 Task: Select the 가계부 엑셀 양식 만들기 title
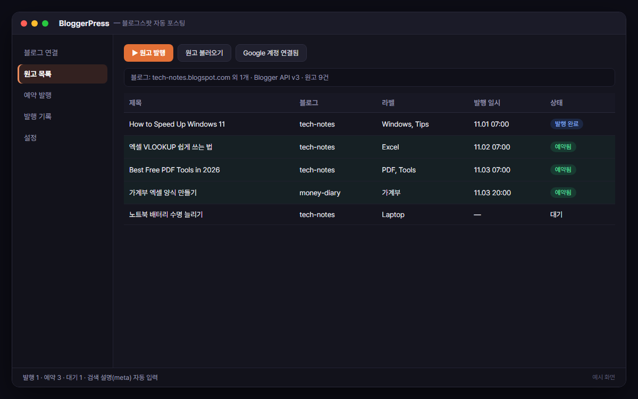click(163, 193)
